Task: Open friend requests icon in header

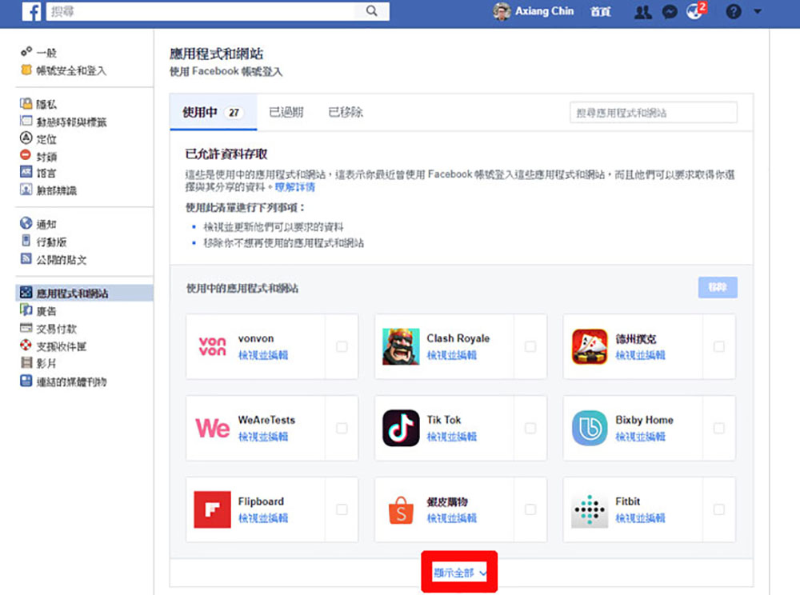Action: coord(643,11)
